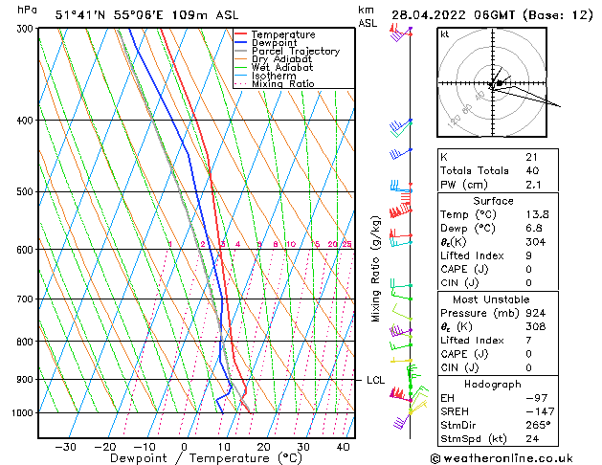The image size is (602, 465).
Task: Click the Dewpoint / Temperature axis title
Action: (206, 458)
